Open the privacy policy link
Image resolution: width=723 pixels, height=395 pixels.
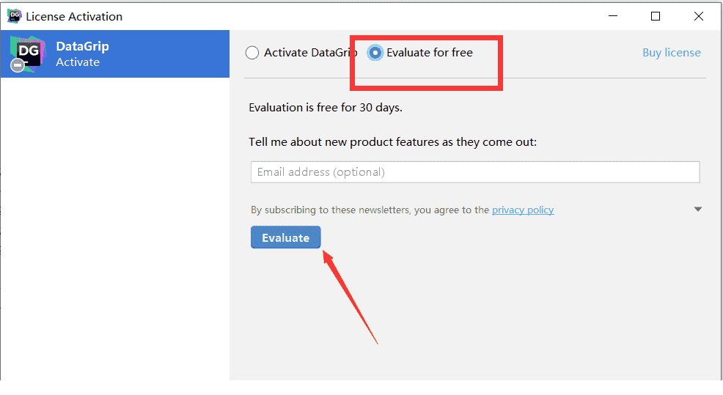(x=523, y=210)
